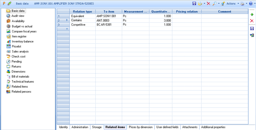Click the Pricing relation column header

tap(187, 11)
